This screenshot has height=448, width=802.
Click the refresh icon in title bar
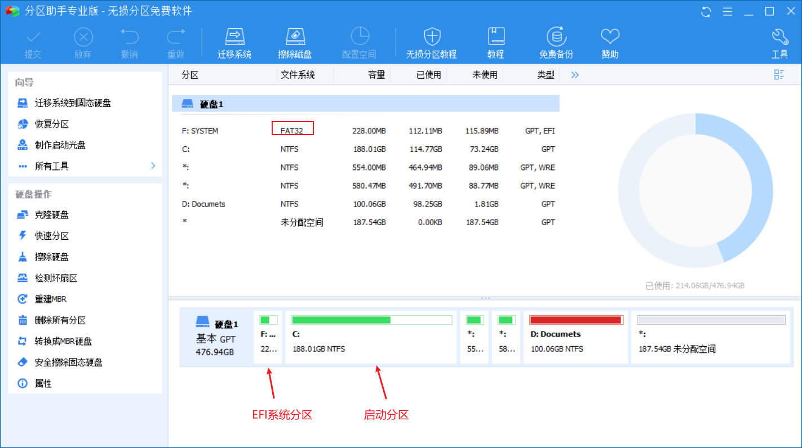click(706, 12)
